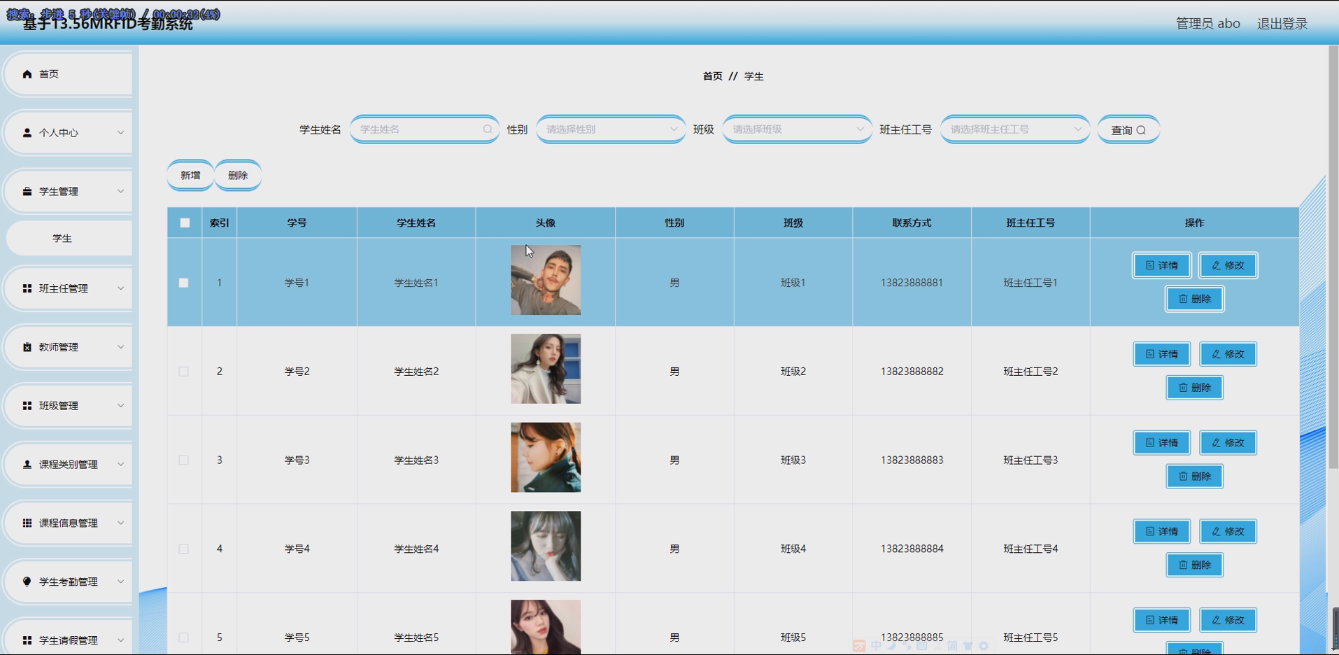Click the avatar thumbnail of 学生姓名2
Viewport: 1339px width, 655px height.
[x=546, y=369]
